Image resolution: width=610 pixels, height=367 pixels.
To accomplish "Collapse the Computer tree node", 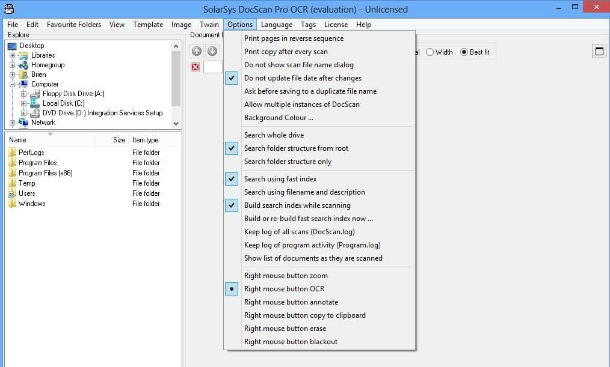I will pyautogui.click(x=12, y=84).
